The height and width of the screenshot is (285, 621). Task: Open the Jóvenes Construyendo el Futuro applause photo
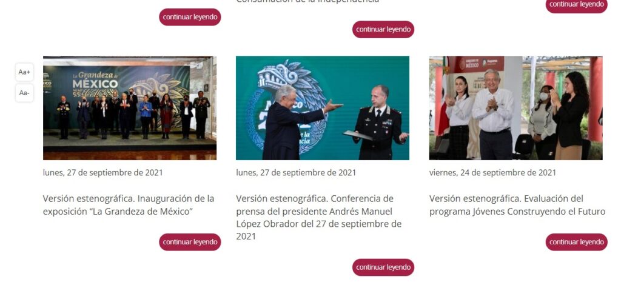(x=515, y=108)
